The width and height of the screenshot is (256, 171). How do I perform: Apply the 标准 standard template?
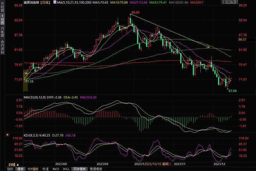coord(45,169)
